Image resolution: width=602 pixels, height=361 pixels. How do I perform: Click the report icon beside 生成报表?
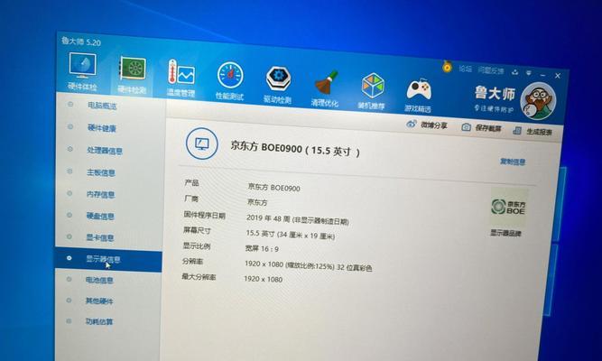pyautogui.click(x=517, y=131)
